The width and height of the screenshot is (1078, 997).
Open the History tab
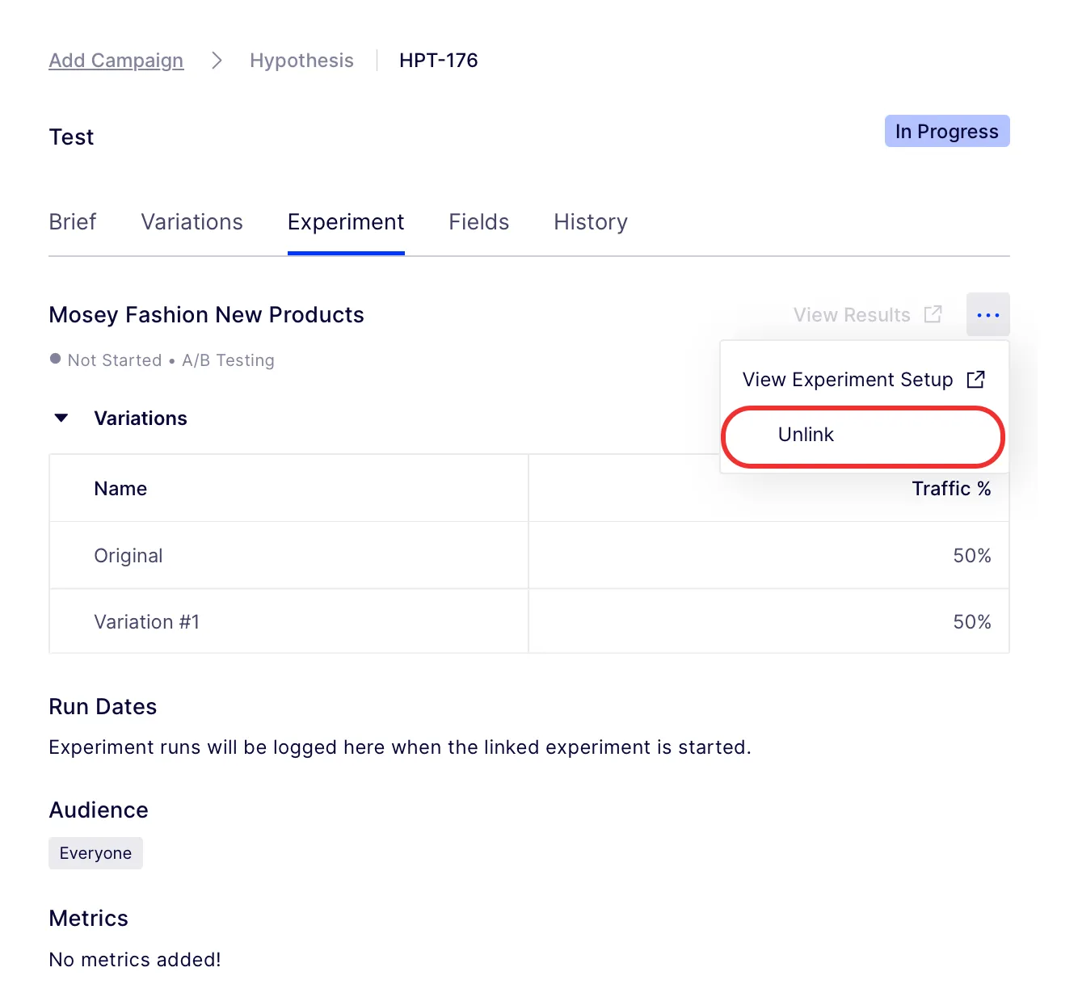click(591, 222)
